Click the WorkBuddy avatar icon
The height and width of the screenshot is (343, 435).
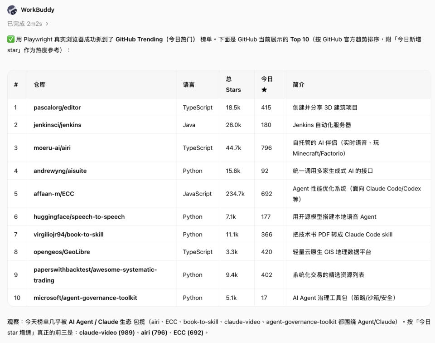click(12, 10)
